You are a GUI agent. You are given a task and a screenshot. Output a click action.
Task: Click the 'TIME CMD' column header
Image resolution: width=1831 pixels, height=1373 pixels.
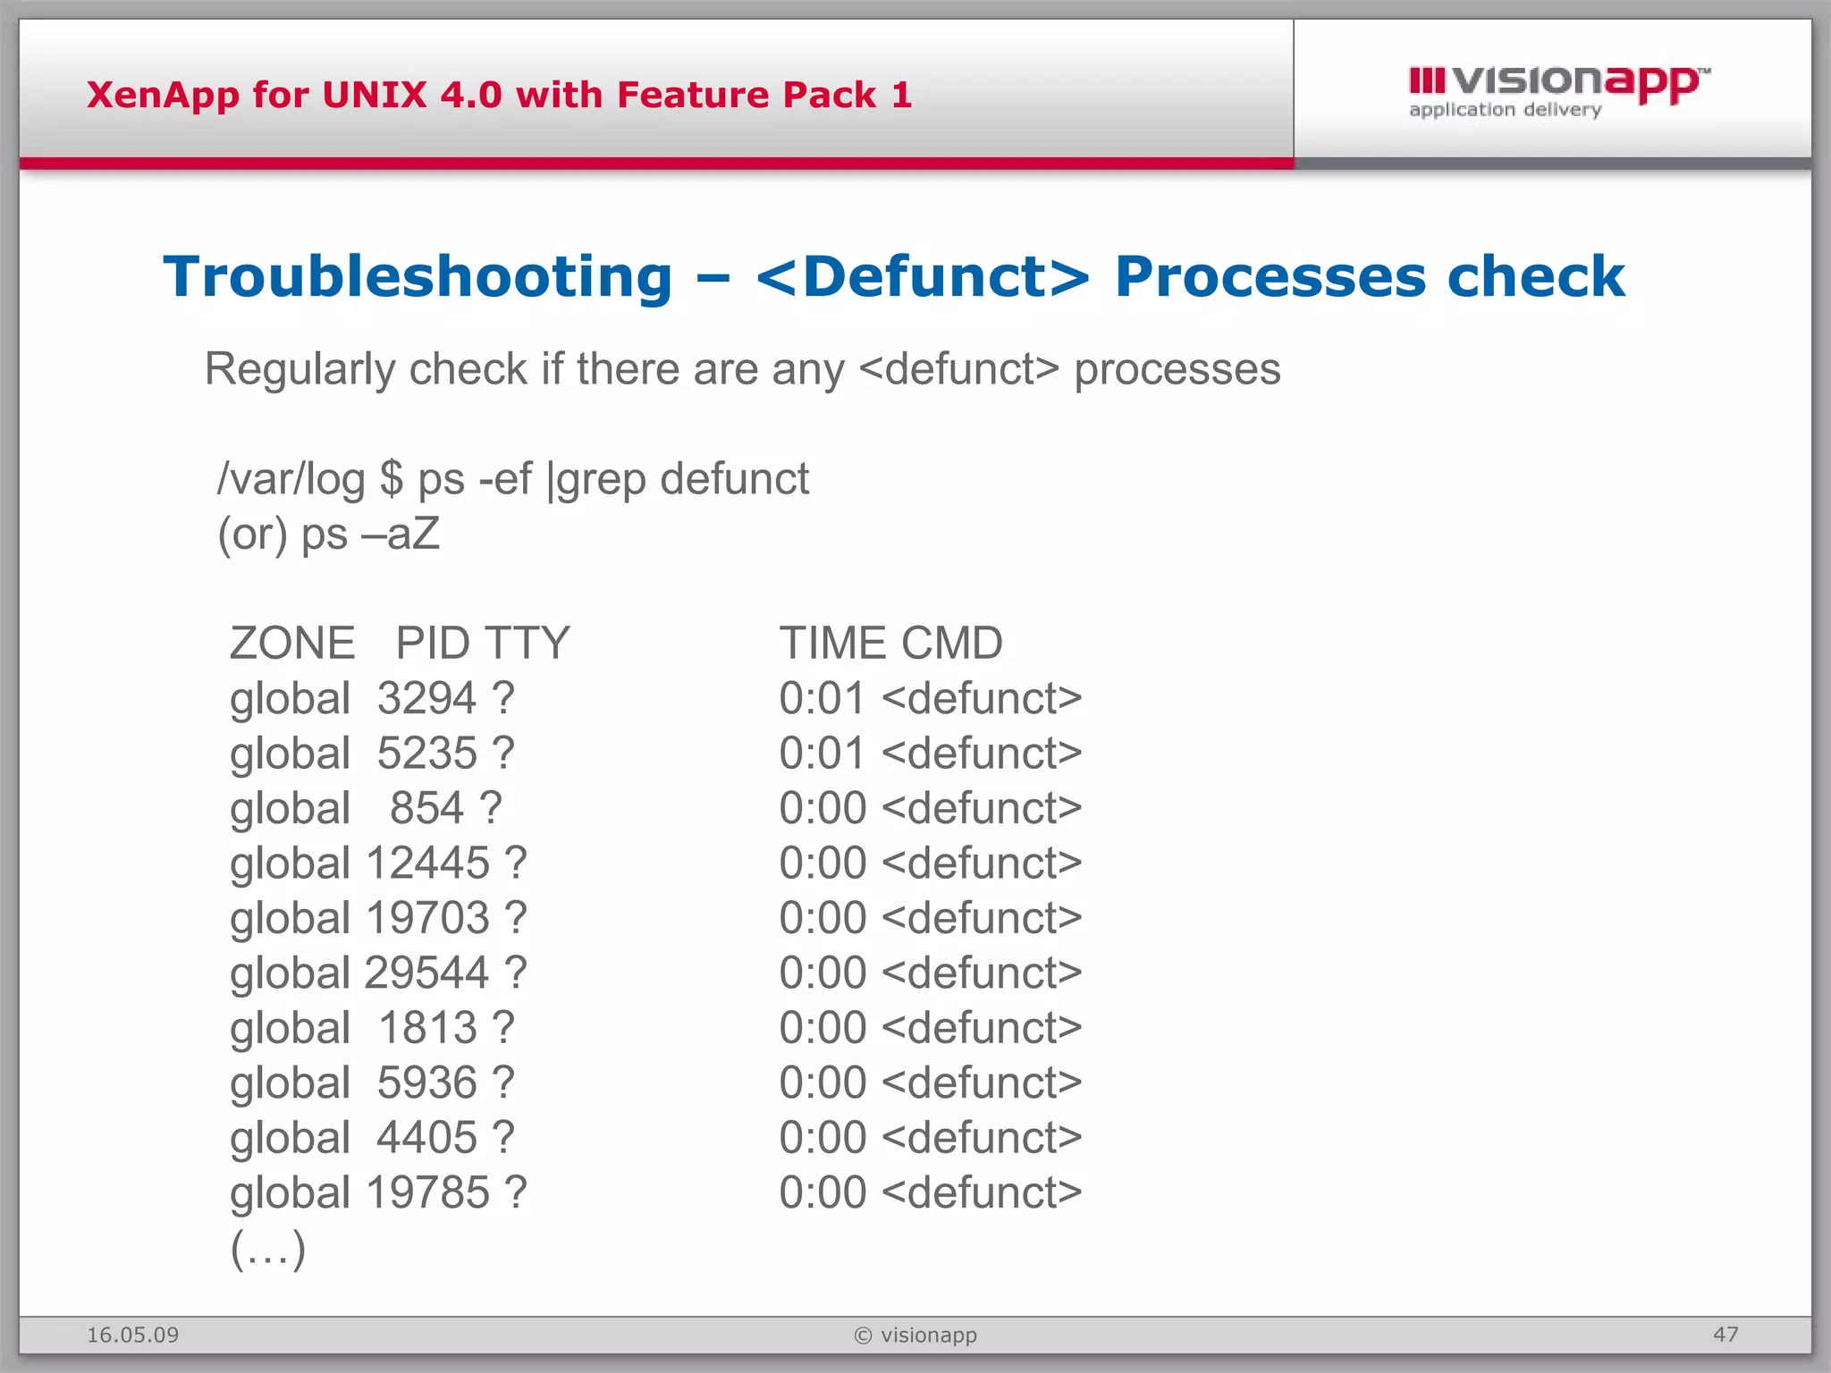pos(890,644)
